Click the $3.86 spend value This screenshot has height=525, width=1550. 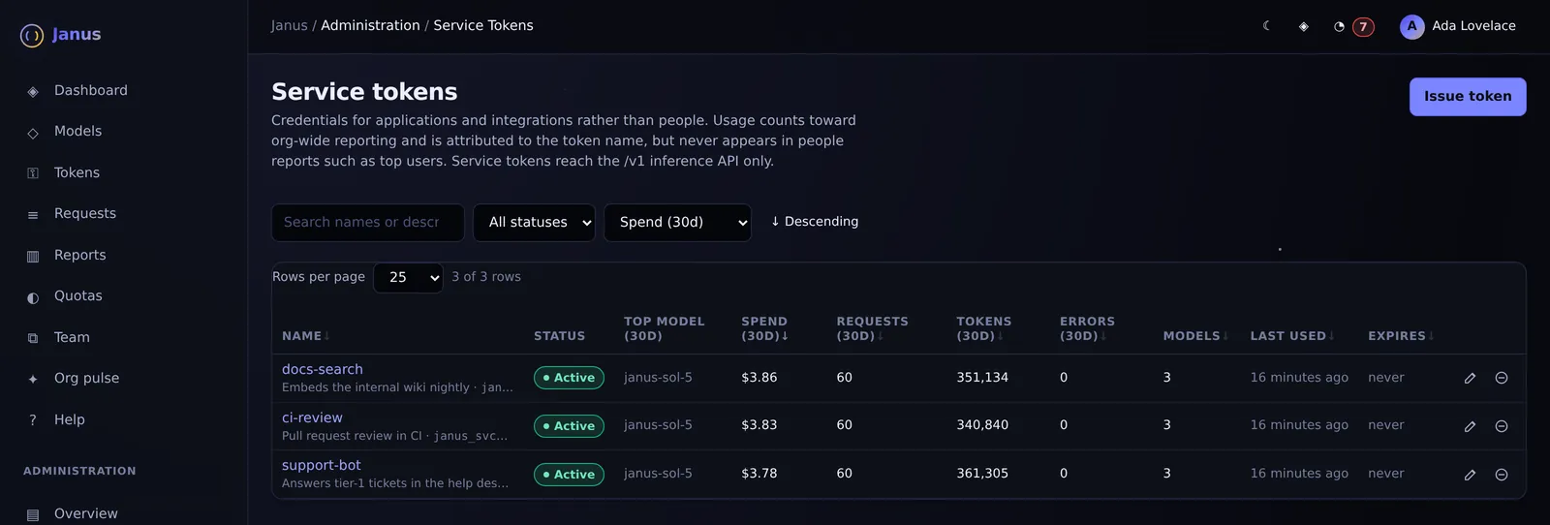point(759,378)
